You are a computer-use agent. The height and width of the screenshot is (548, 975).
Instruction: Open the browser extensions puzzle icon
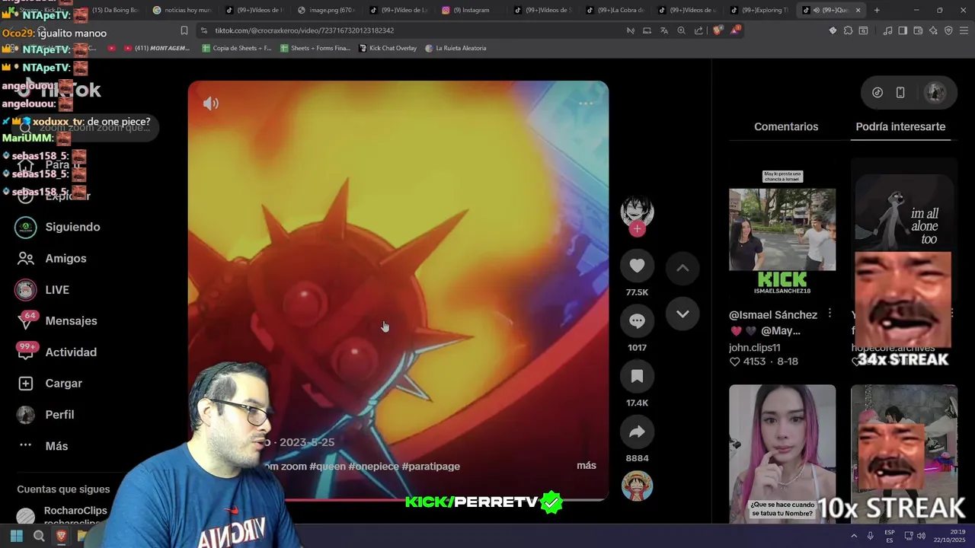click(848, 30)
